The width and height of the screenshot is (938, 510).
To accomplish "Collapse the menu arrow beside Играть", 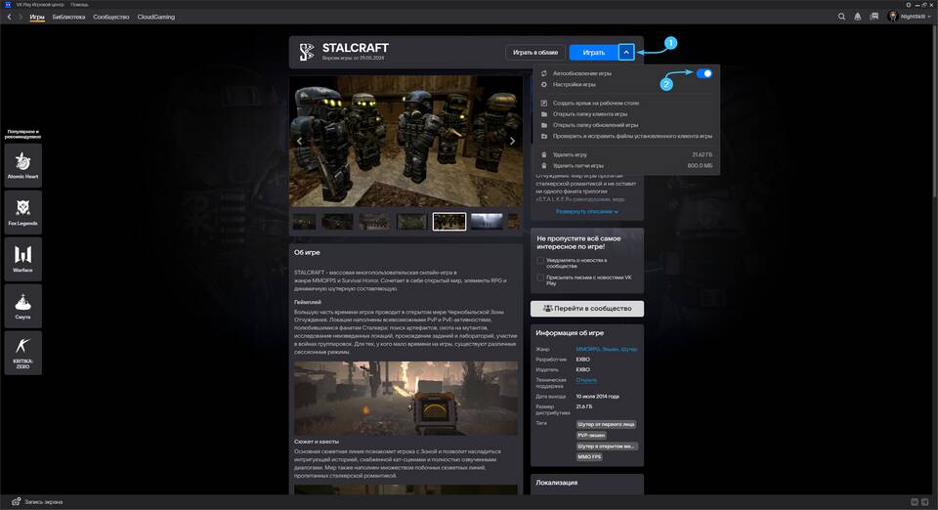I will pos(626,52).
